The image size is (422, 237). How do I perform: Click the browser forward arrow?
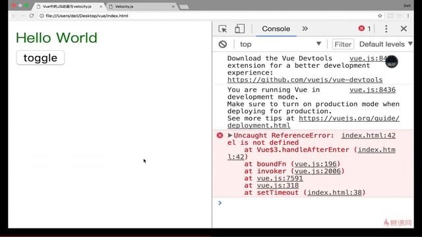pyautogui.click(x=22, y=16)
